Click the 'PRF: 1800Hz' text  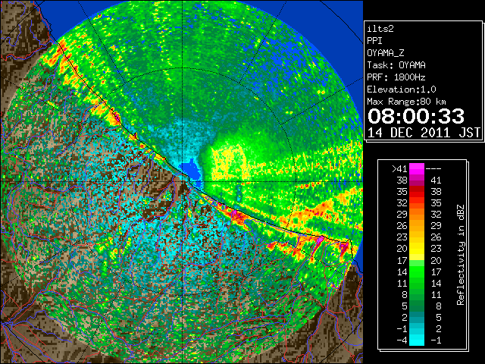coord(396,77)
